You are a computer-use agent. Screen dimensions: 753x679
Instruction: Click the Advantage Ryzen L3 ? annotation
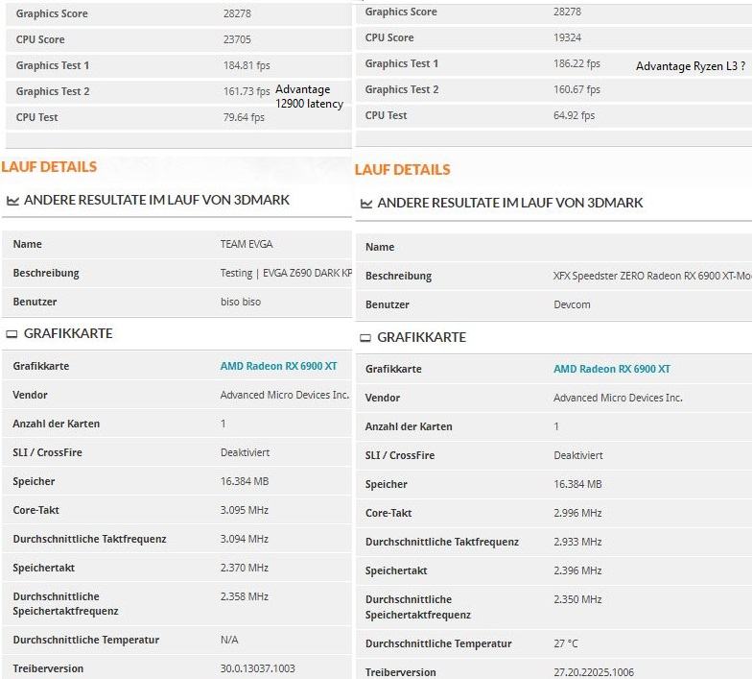point(691,66)
